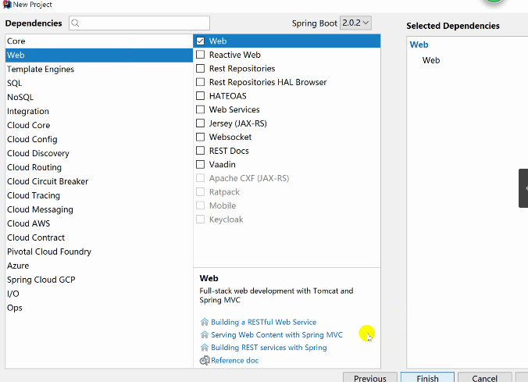This screenshot has width=528, height=382.
Task: Open Serving Web Content with Spring MVC
Action: tap(276, 335)
